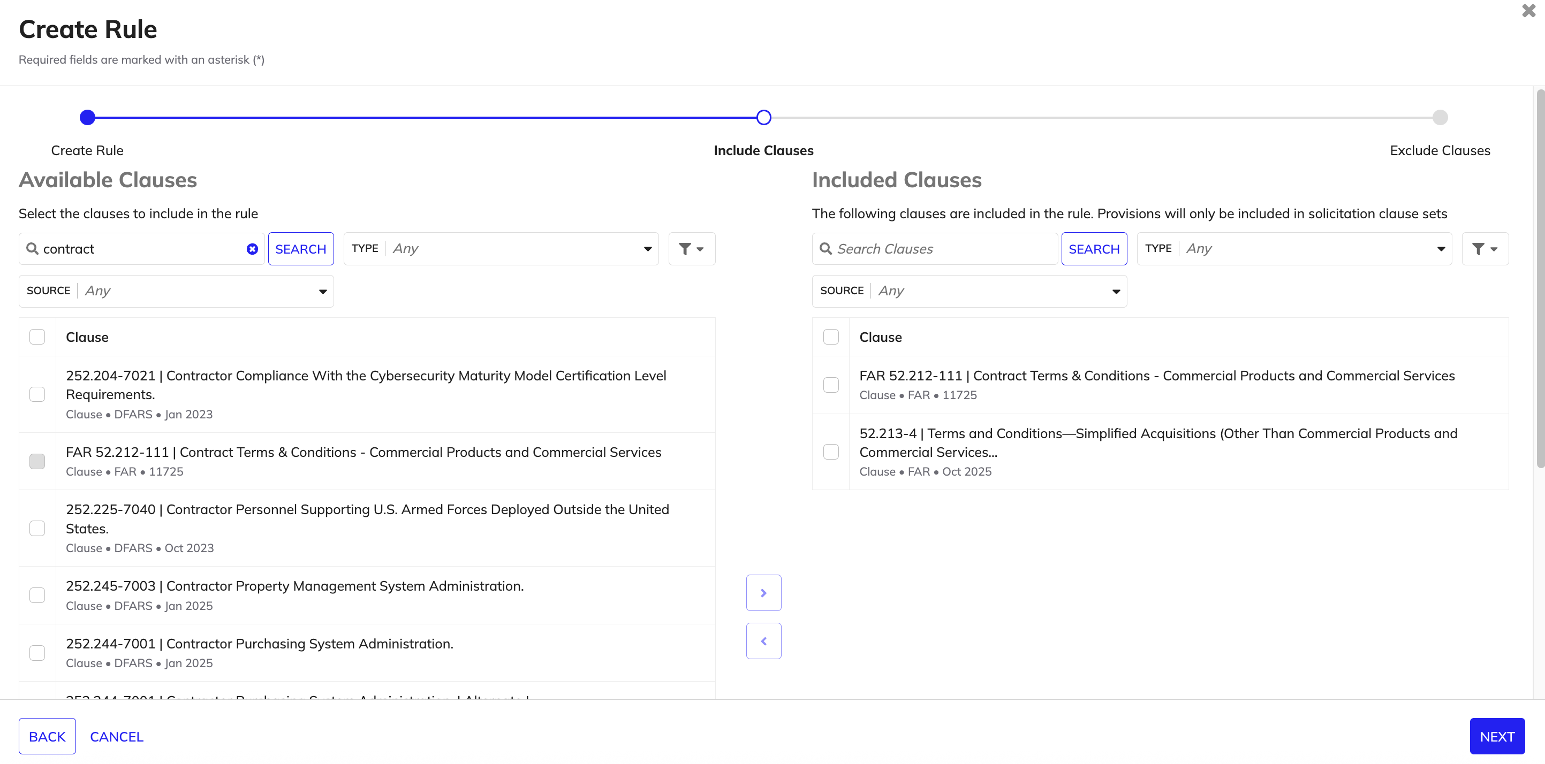Open TYPE dropdown in Available Clauses

point(502,249)
